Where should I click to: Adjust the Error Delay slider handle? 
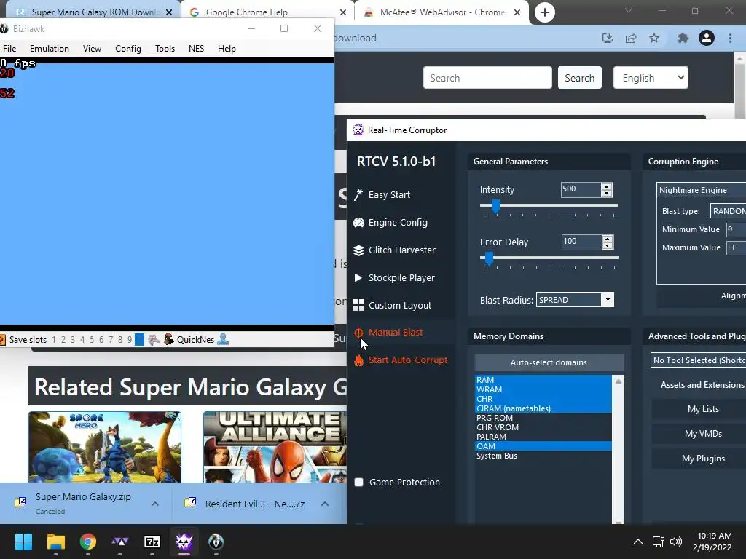(x=489, y=258)
